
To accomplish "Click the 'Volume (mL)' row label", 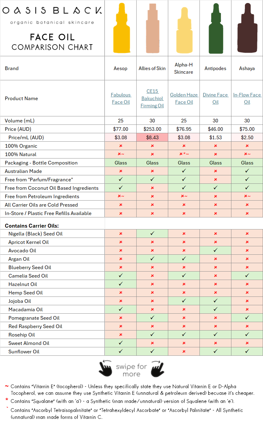I will [20, 121].
